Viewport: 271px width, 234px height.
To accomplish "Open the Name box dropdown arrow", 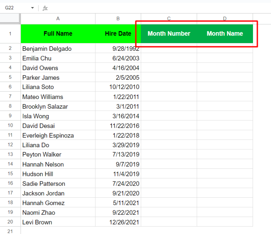I will pyautogui.click(x=32, y=8).
